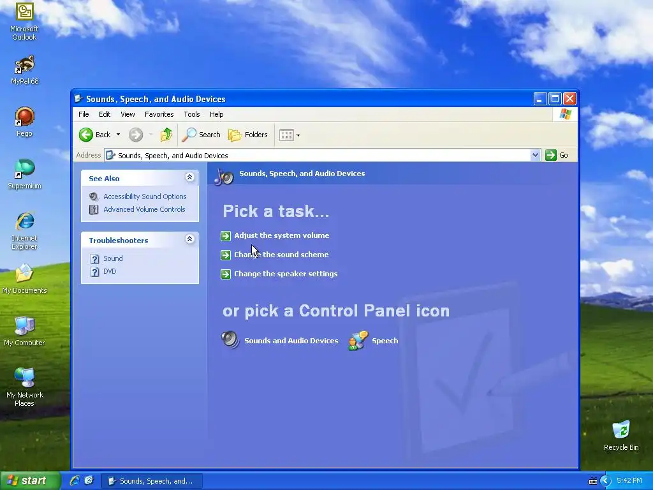Go back with the green Back arrow
The height and width of the screenshot is (490, 653).
tap(86, 135)
